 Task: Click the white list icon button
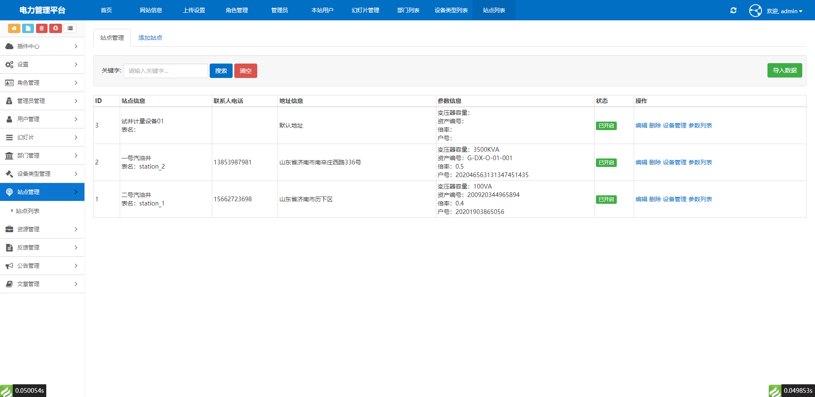[x=70, y=28]
